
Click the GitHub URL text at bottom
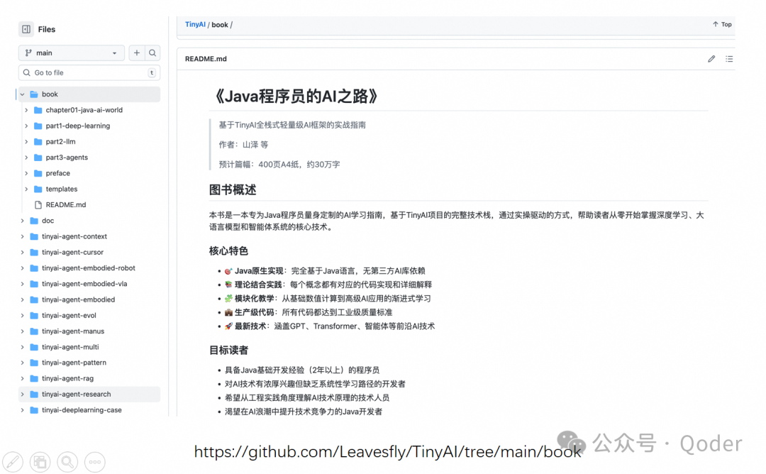click(x=387, y=451)
